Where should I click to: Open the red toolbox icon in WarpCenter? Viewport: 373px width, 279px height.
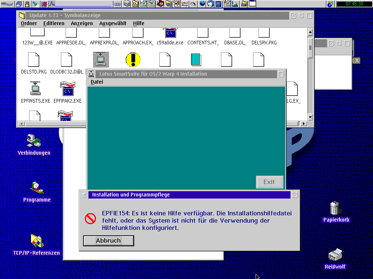point(160,4)
